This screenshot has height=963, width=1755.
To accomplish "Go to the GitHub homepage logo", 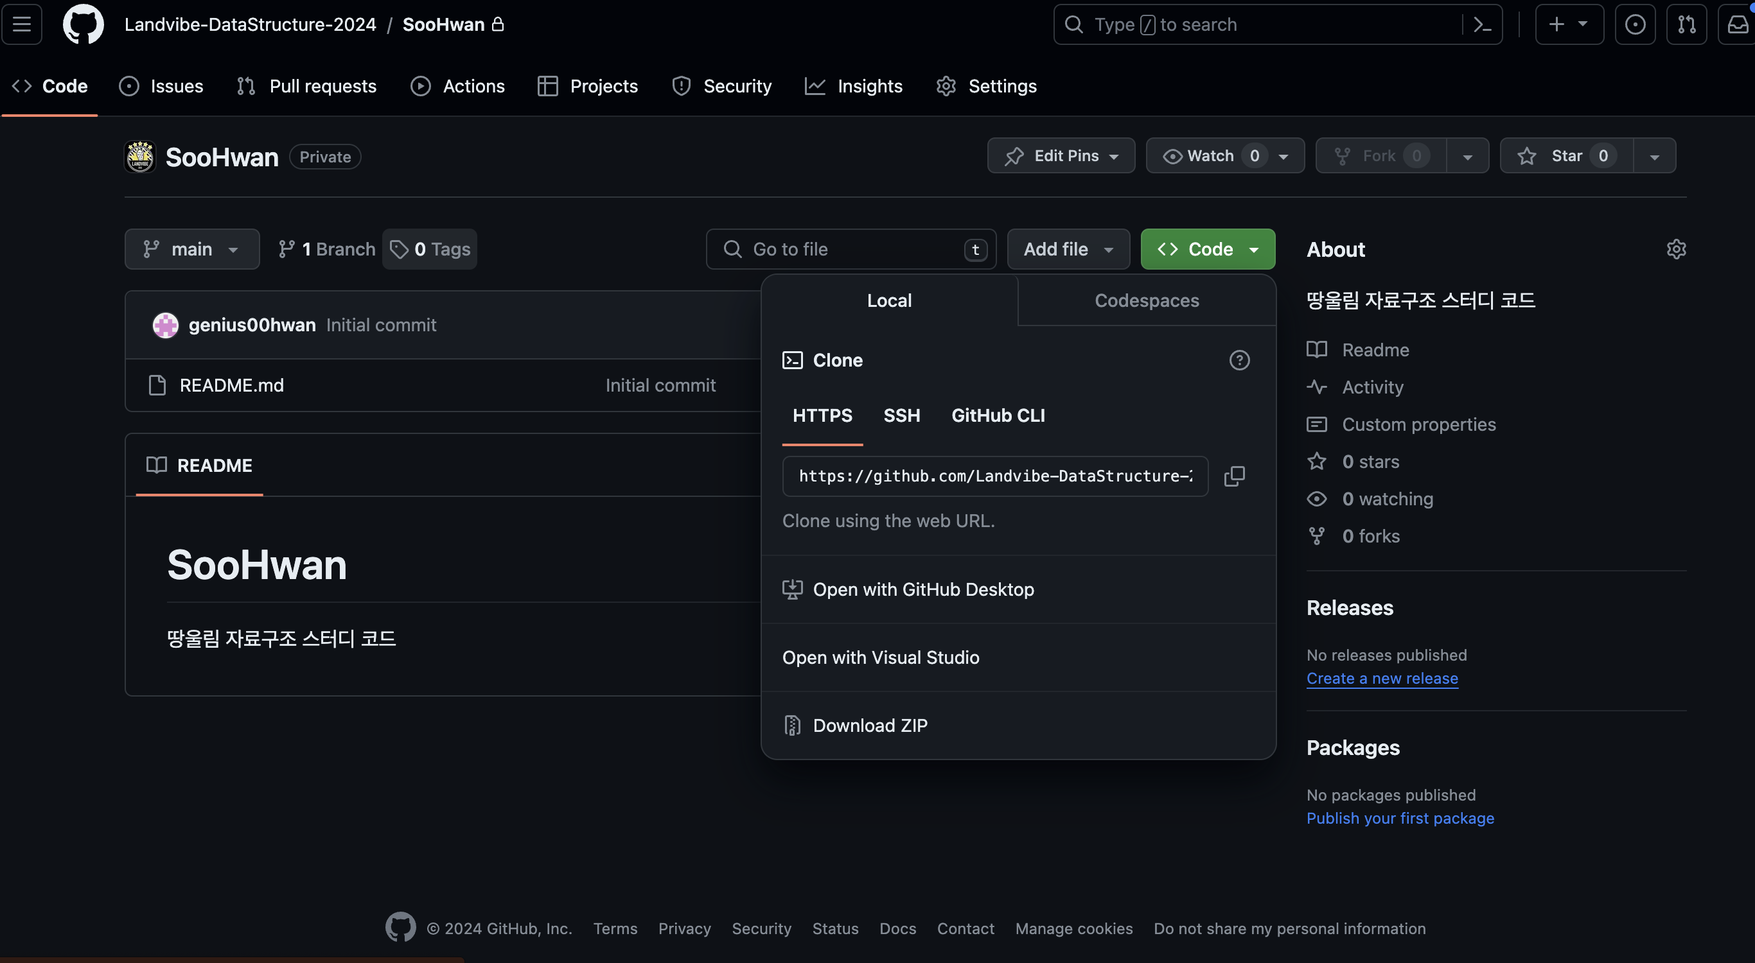I will pyautogui.click(x=83, y=24).
